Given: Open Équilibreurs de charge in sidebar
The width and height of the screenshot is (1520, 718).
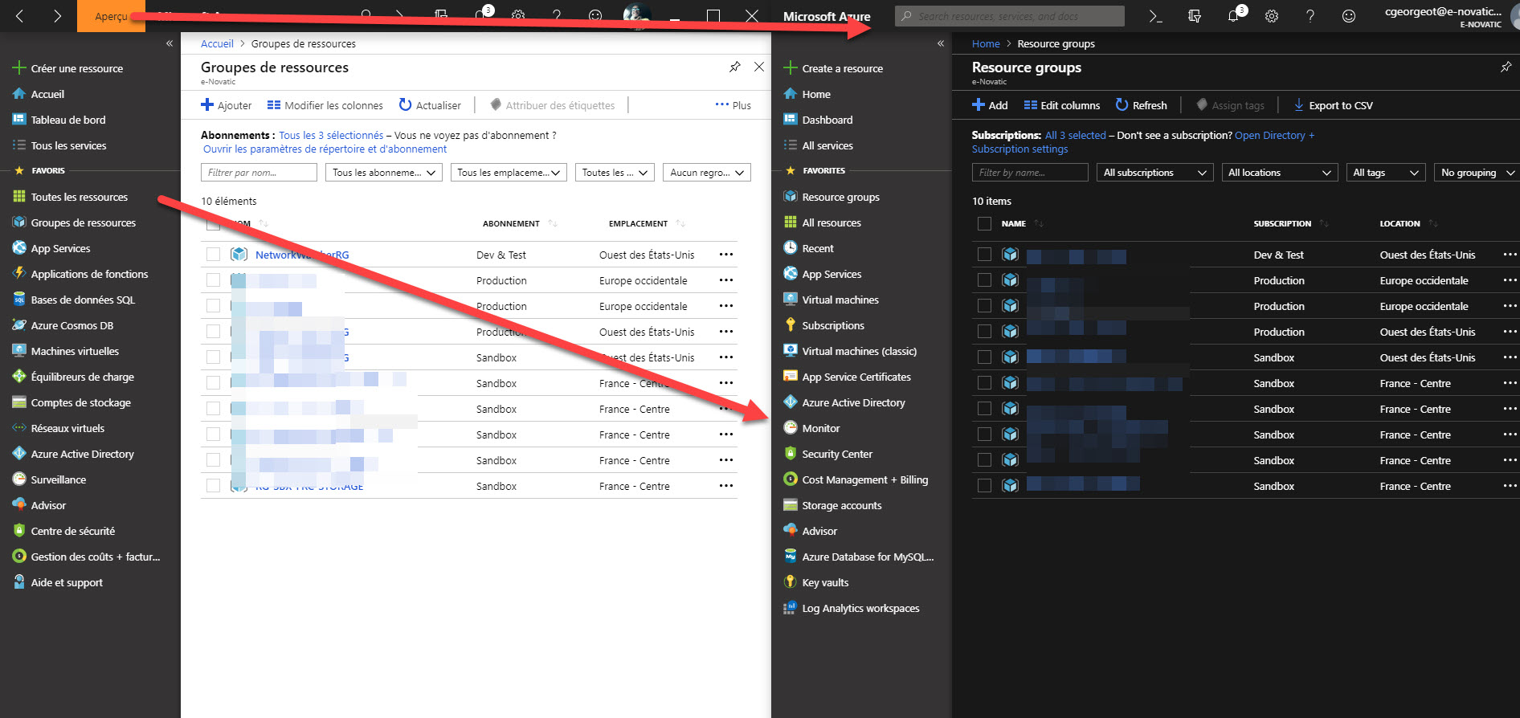Looking at the screenshot, I should pos(82,377).
